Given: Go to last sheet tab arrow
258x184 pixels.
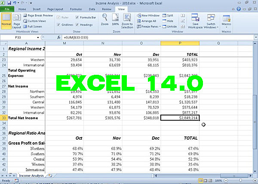Looking at the screenshot, I should point(14,176).
